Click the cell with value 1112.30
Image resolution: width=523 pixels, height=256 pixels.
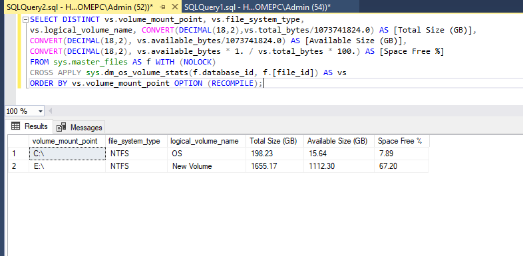point(339,166)
